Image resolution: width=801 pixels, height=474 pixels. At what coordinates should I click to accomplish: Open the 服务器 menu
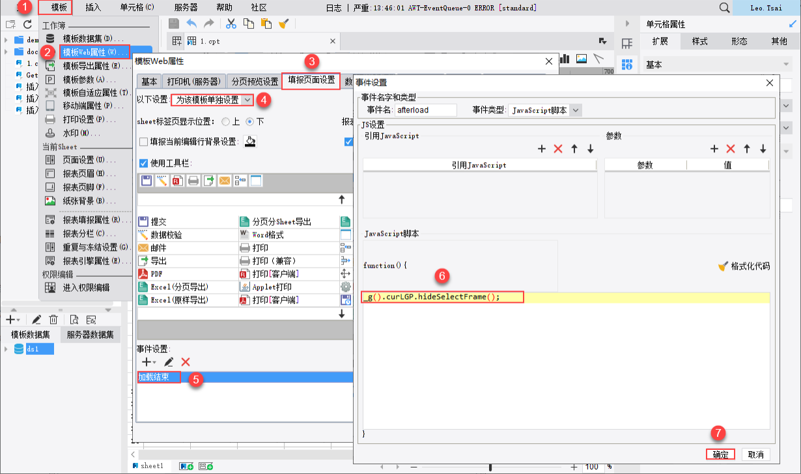pos(186,8)
